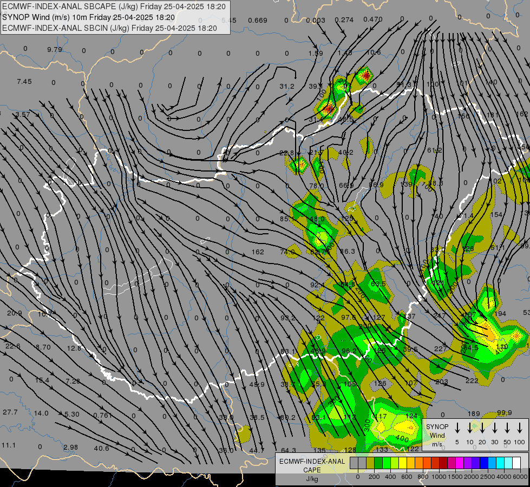Click the '1000' tick label in CAPE legend
This screenshot has width=530, height=487.
(439, 477)
